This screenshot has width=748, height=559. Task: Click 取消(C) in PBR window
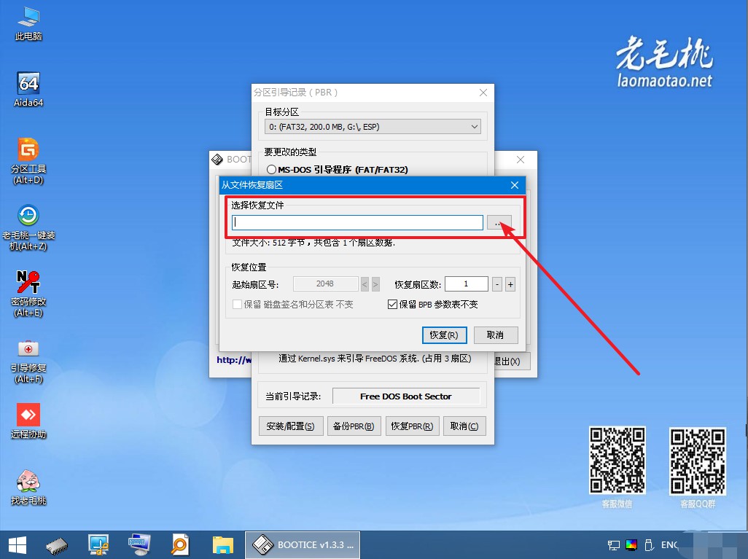tap(464, 426)
